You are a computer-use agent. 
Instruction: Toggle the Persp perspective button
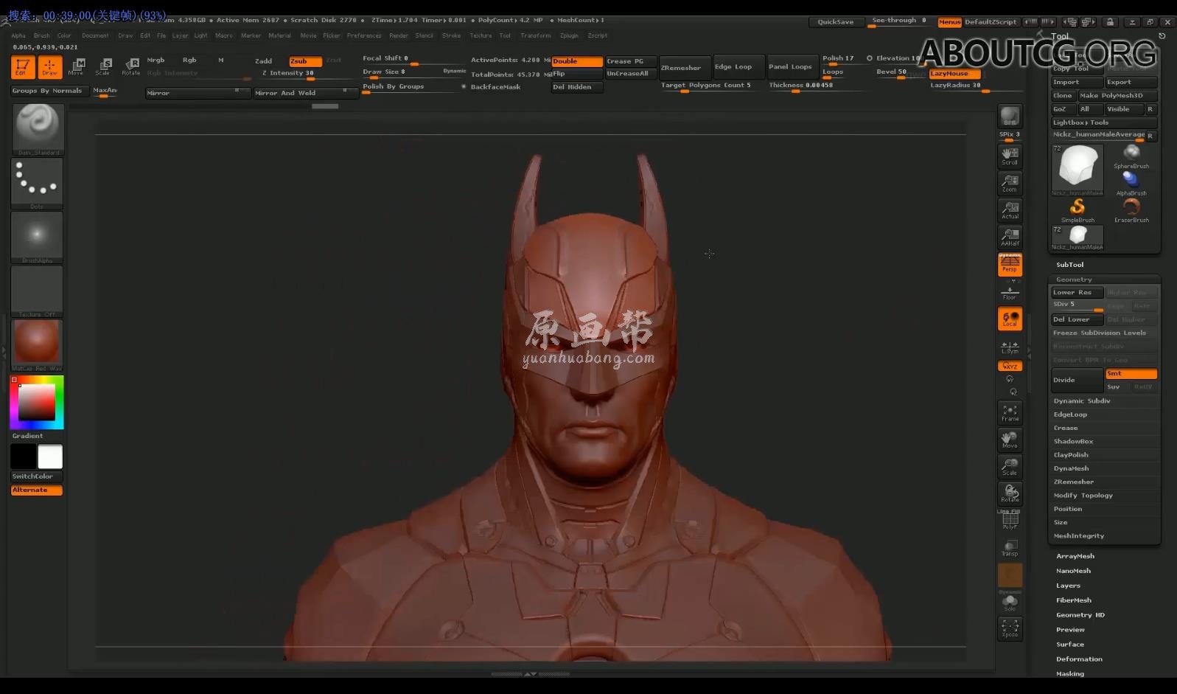tap(1010, 264)
